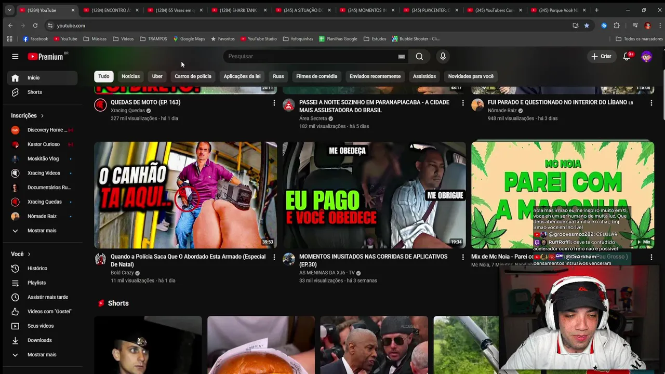Play the O CANHÃO TA AQUI thumbnail video
This screenshot has height=374, width=665.
coord(185,195)
